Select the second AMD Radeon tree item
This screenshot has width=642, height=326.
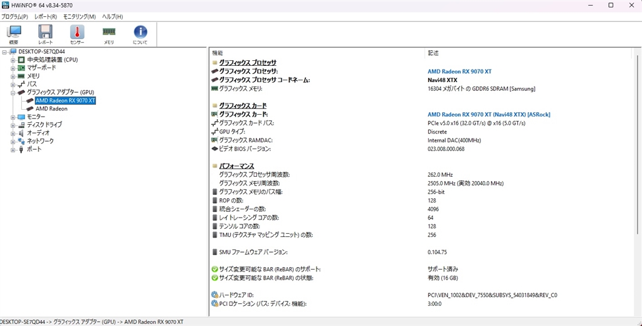[x=51, y=108]
